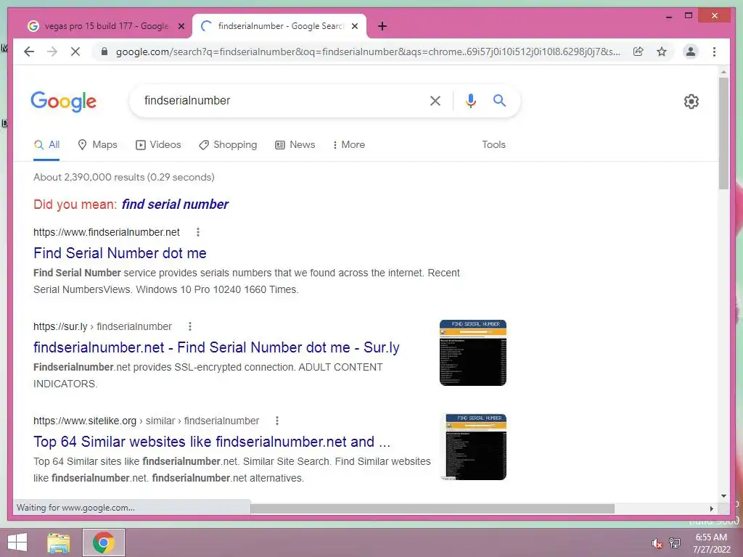
Task: View site security lock information
Action: tap(104, 51)
